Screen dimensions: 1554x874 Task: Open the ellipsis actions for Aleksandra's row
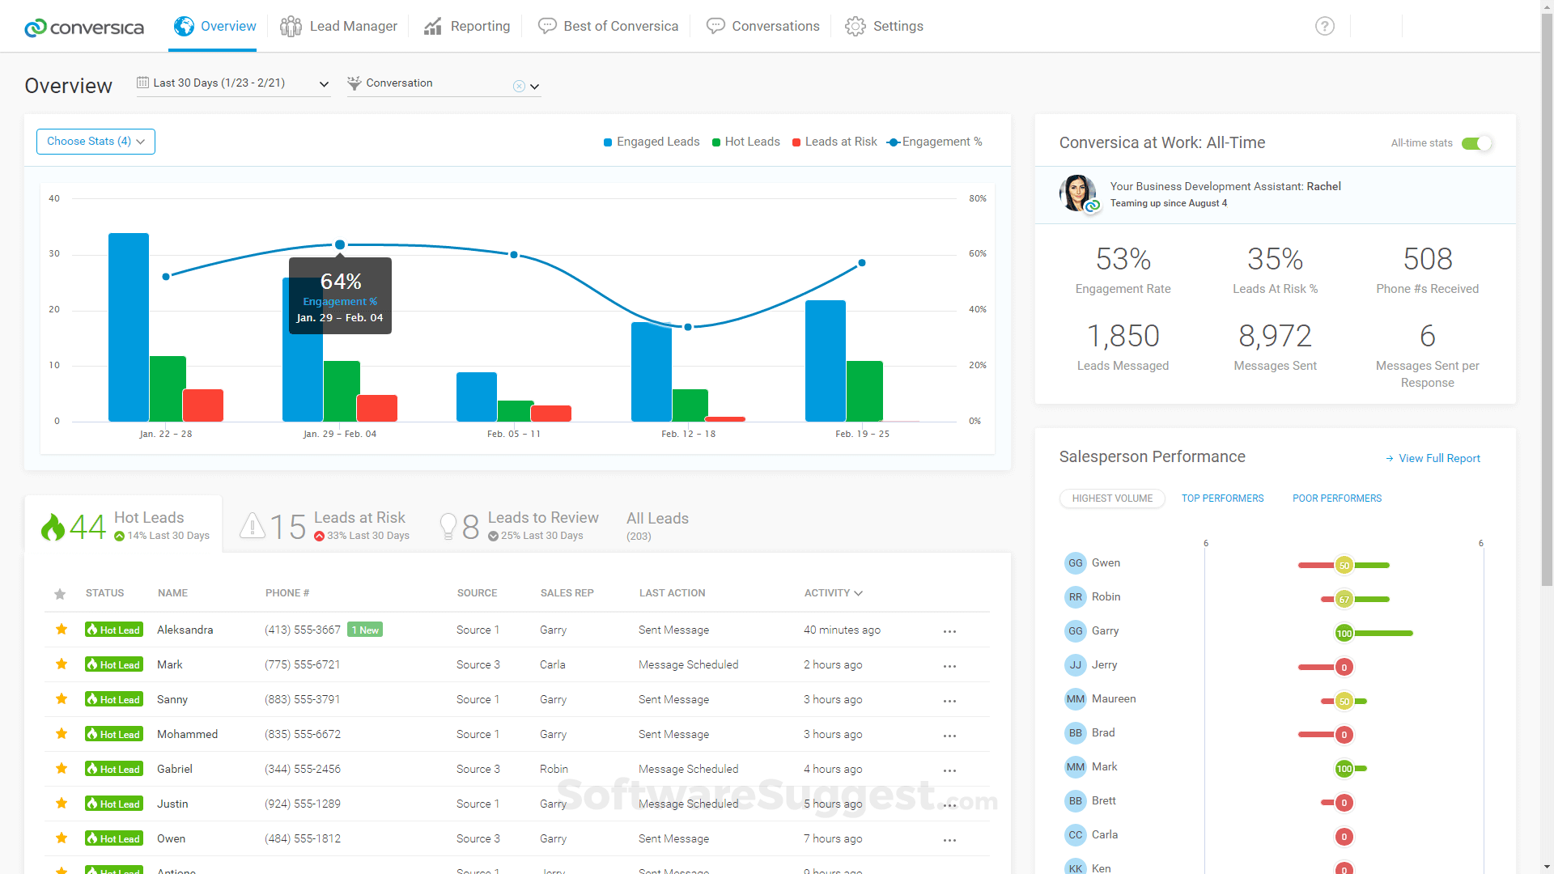[949, 631]
